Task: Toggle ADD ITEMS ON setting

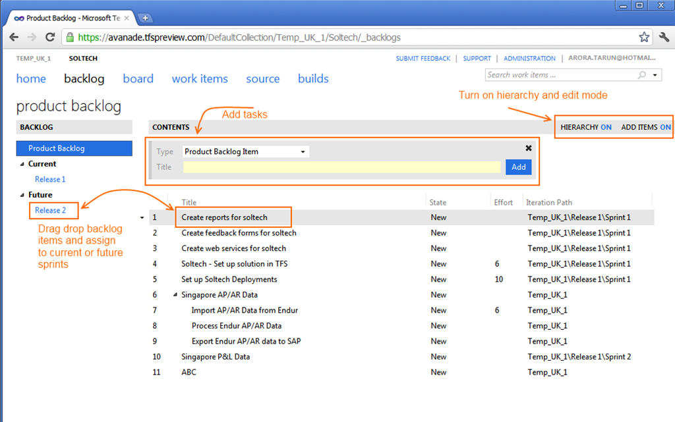Action: pyautogui.click(x=646, y=127)
